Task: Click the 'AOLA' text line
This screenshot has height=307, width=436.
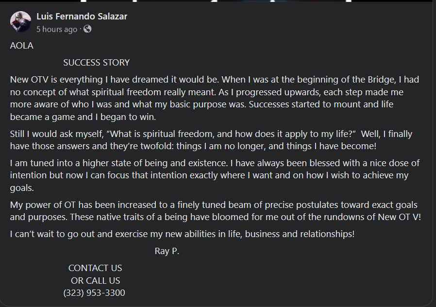Action: pyautogui.click(x=22, y=46)
